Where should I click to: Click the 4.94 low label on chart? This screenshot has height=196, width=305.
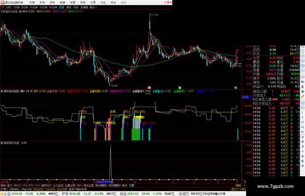pos(115,86)
